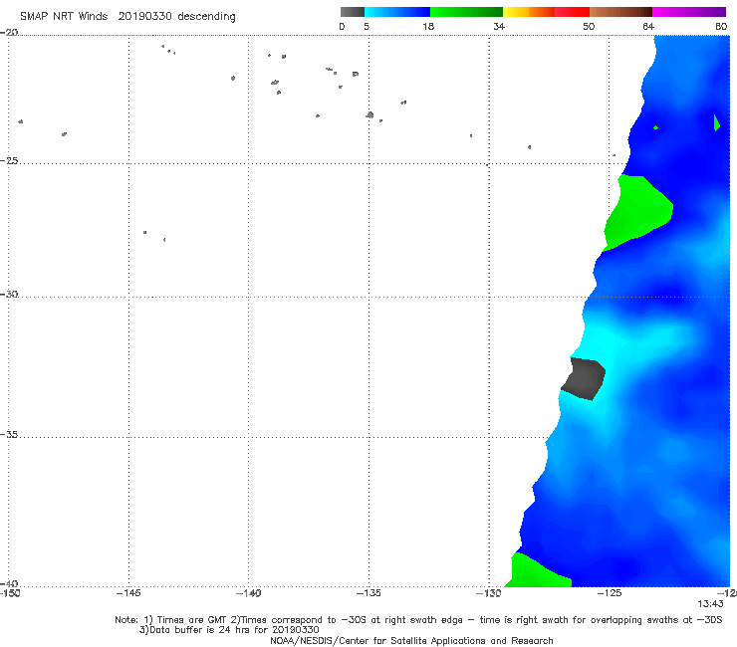Click the color bar label '18'
Viewport: 737px width, 647px height.
pyautogui.click(x=428, y=26)
